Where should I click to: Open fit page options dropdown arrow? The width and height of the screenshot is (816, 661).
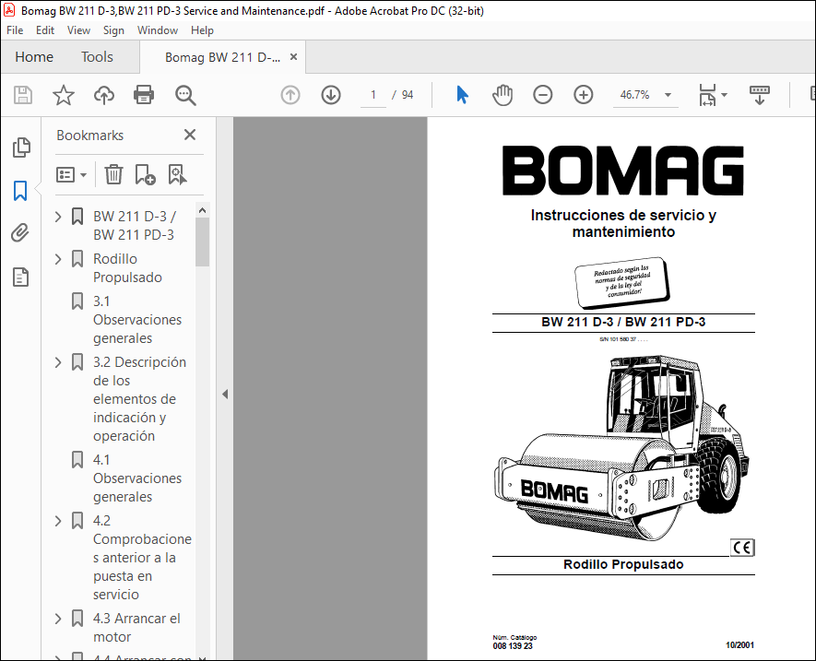724,95
